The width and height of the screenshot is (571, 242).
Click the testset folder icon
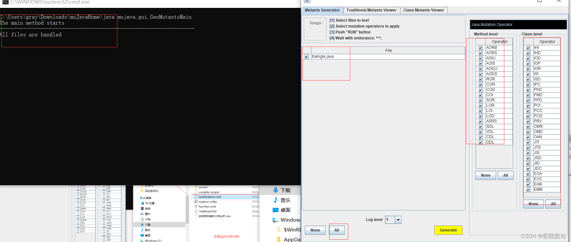196,187
